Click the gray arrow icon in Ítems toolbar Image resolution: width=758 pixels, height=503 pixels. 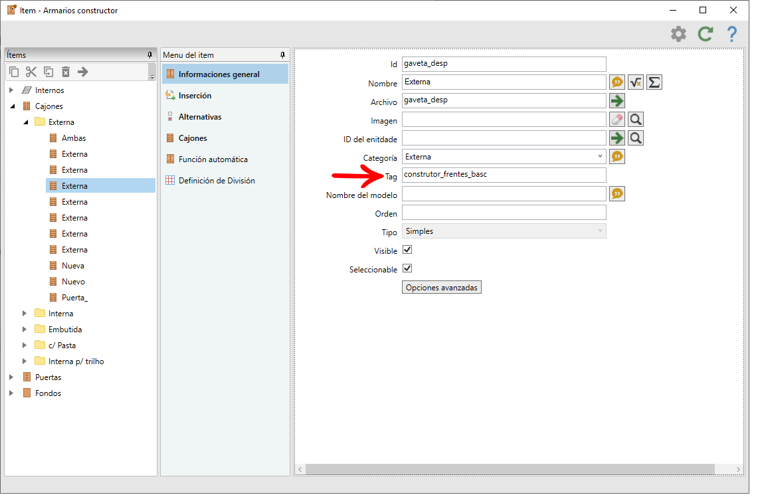tap(83, 72)
